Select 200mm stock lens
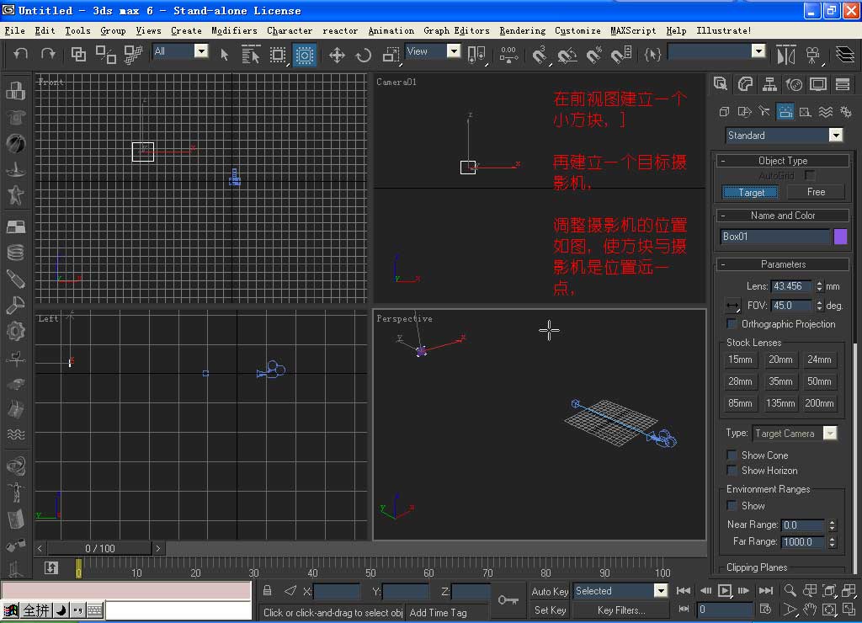Image resolution: width=862 pixels, height=623 pixels. click(819, 403)
